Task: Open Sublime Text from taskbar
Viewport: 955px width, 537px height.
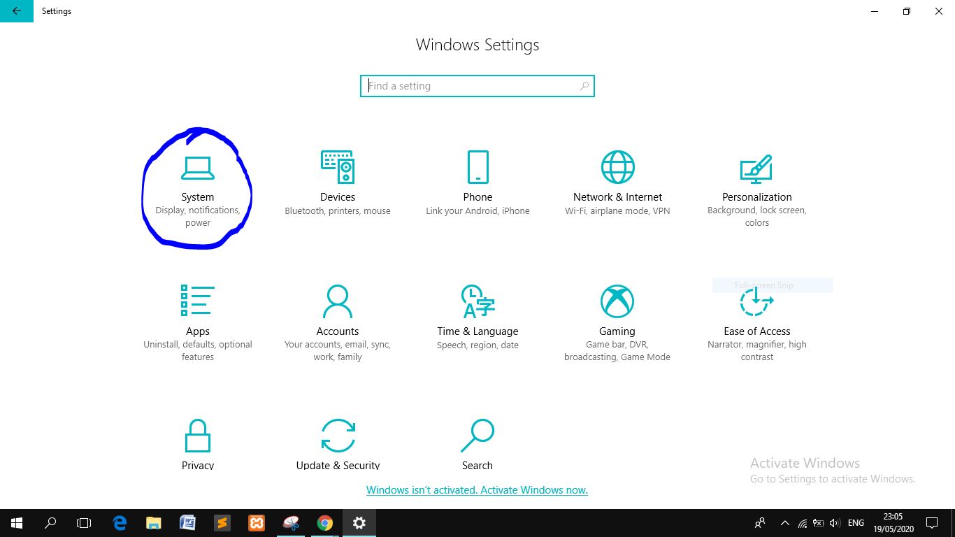Action: point(222,522)
